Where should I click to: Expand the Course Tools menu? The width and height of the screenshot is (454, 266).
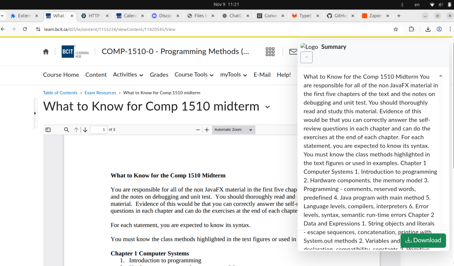pos(194,75)
